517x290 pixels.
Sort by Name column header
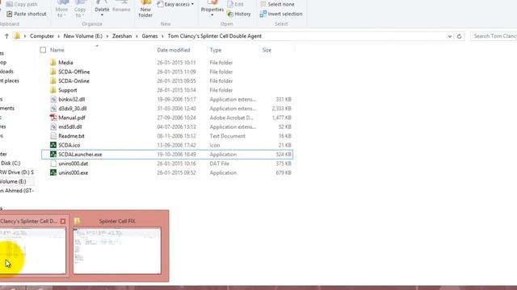pyautogui.click(x=57, y=50)
